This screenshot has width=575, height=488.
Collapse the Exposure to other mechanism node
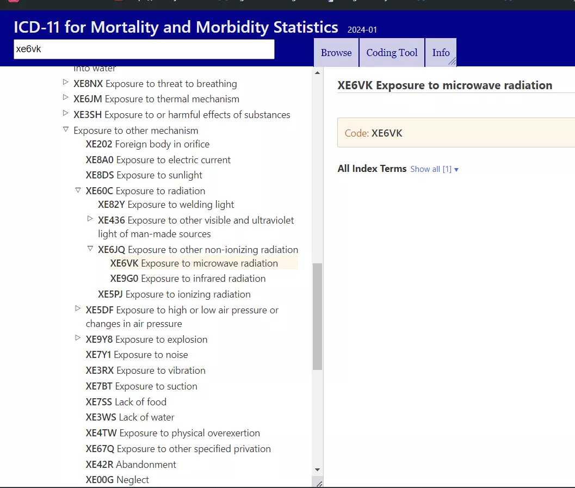(x=66, y=129)
